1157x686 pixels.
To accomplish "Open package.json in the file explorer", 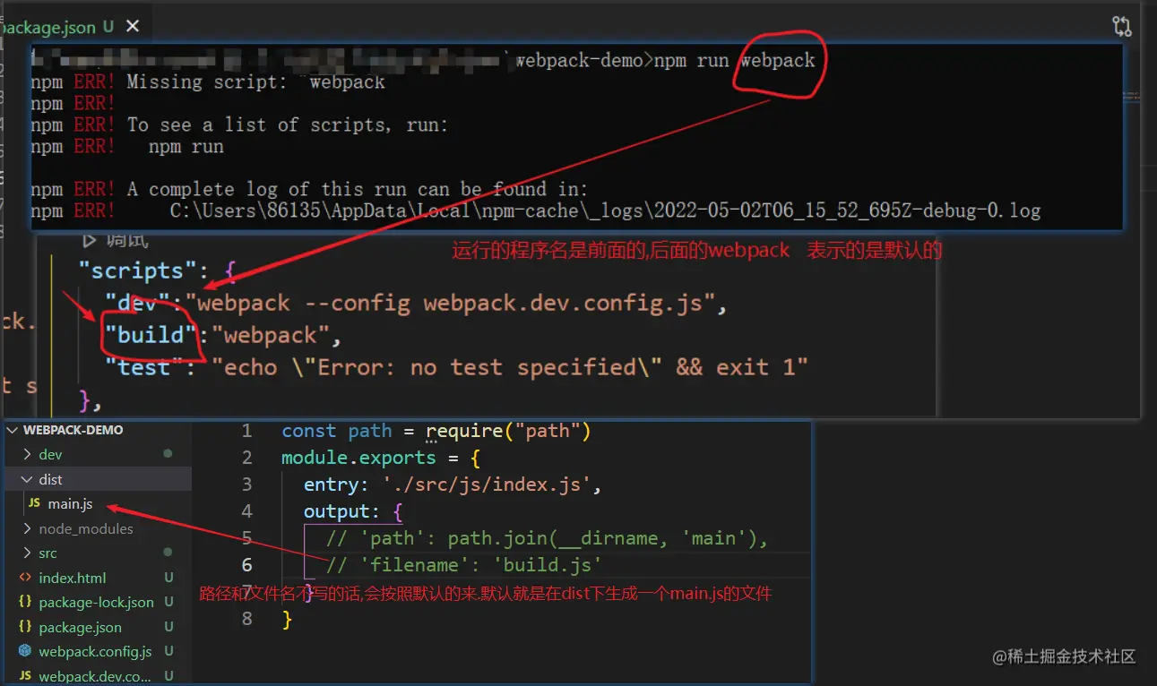I will click(80, 627).
